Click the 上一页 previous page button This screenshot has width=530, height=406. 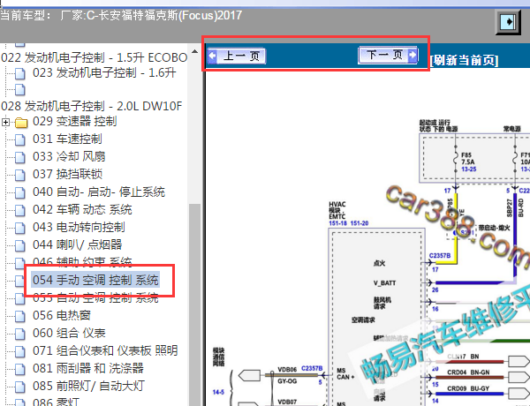237,56
